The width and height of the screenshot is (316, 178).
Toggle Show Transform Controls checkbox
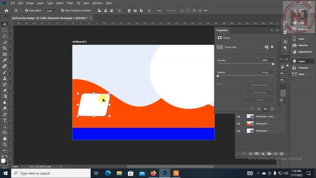pyautogui.click(x=62, y=10)
